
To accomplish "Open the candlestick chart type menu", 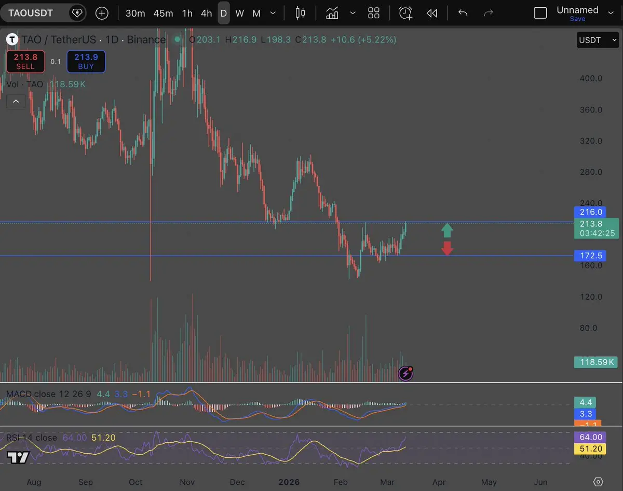I will pyautogui.click(x=300, y=13).
